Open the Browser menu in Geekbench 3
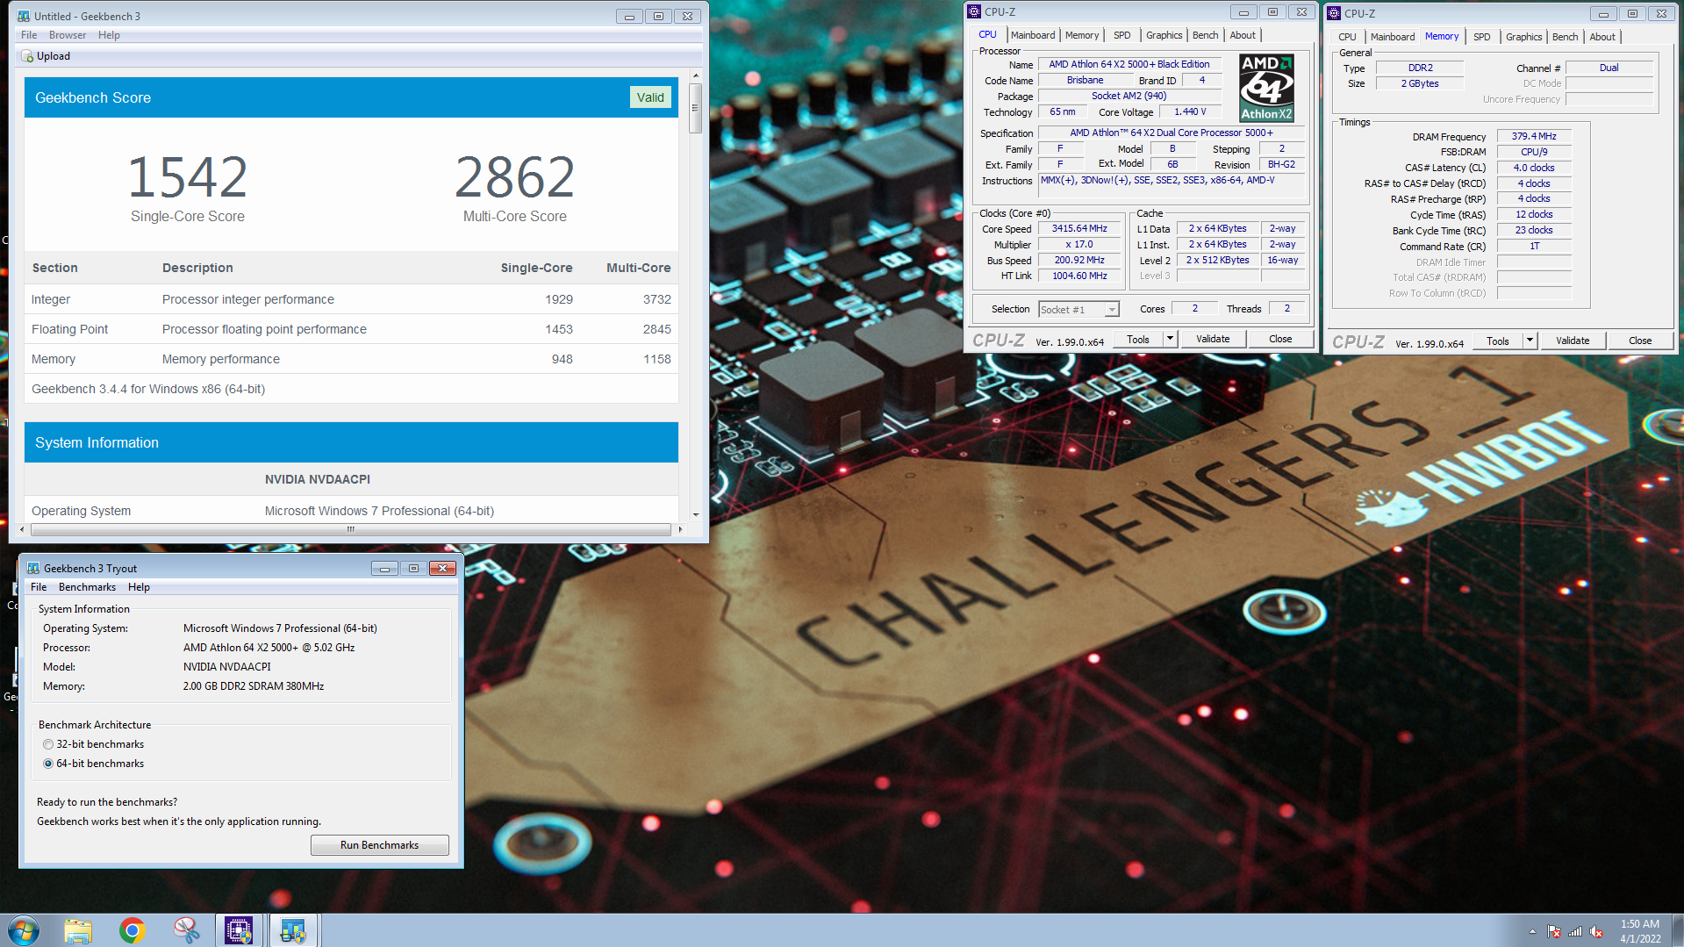The width and height of the screenshot is (1684, 947). click(x=68, y=35)
